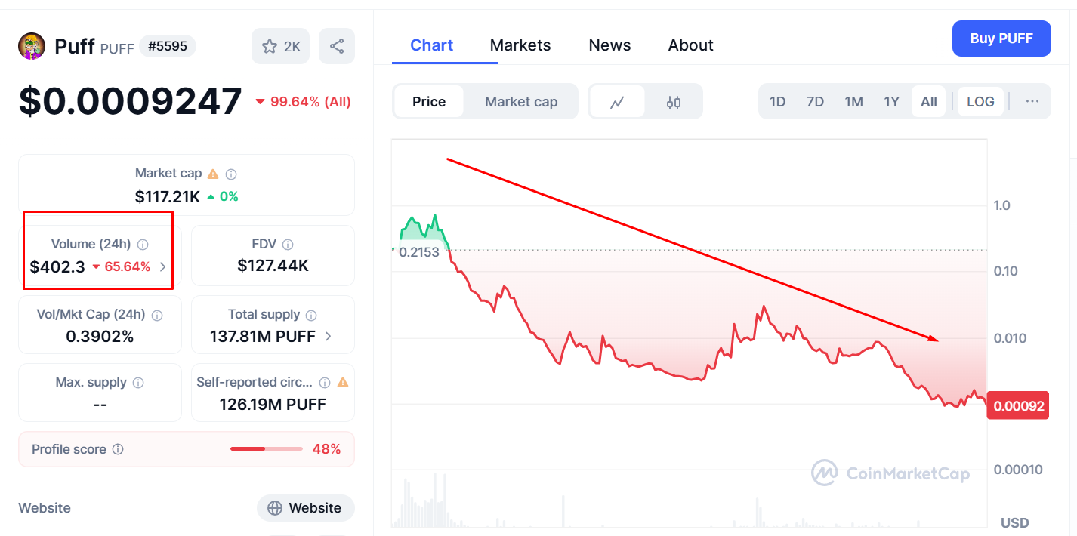Viewport: 1077px width, 536px height.
Task: Select the 1Y time range
Action: click(891, 102)
